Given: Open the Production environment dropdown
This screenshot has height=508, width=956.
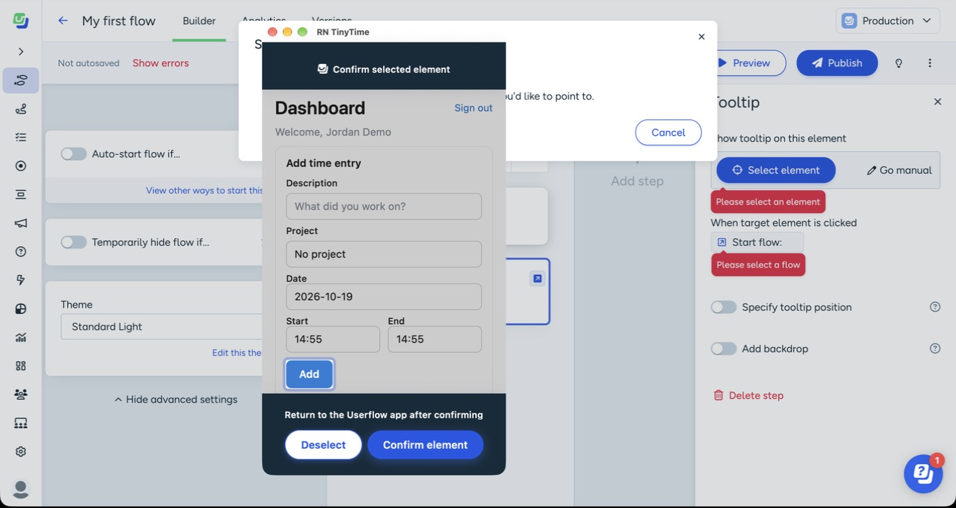Looking at the screenshot, I should click(888, 21).
